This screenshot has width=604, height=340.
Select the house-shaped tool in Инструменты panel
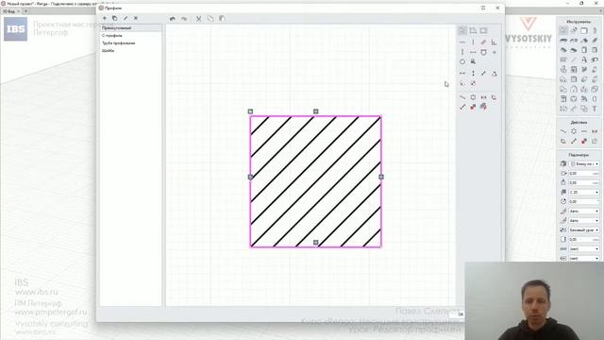coord(574,89)
